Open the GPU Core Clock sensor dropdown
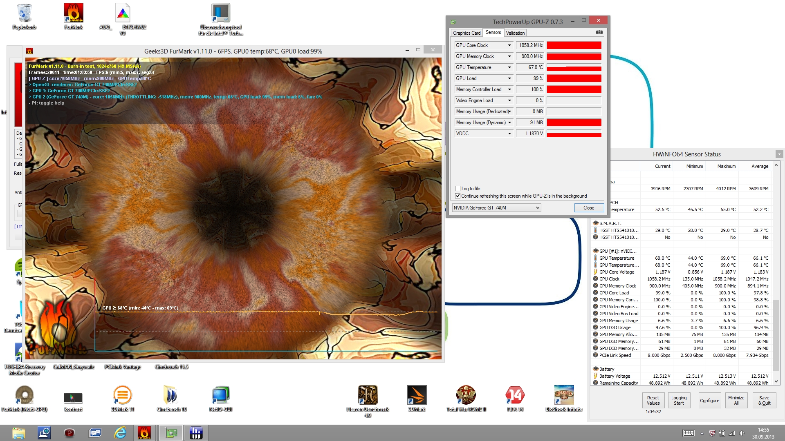The image size is (785, 441). coord(509,45)
